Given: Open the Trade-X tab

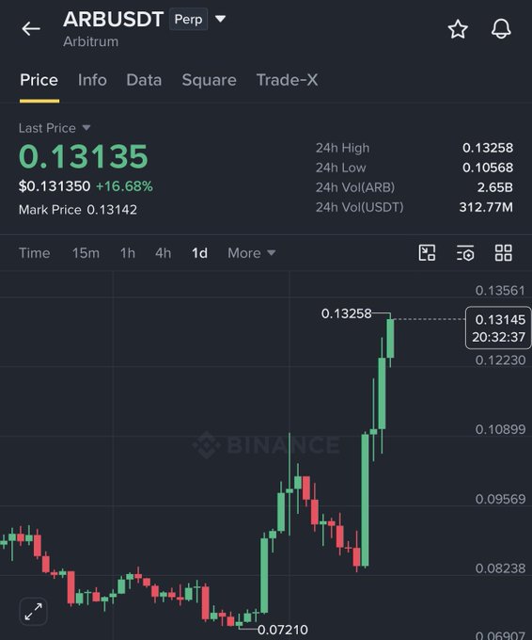Looking at the screenshot, I should pos(287,80).
